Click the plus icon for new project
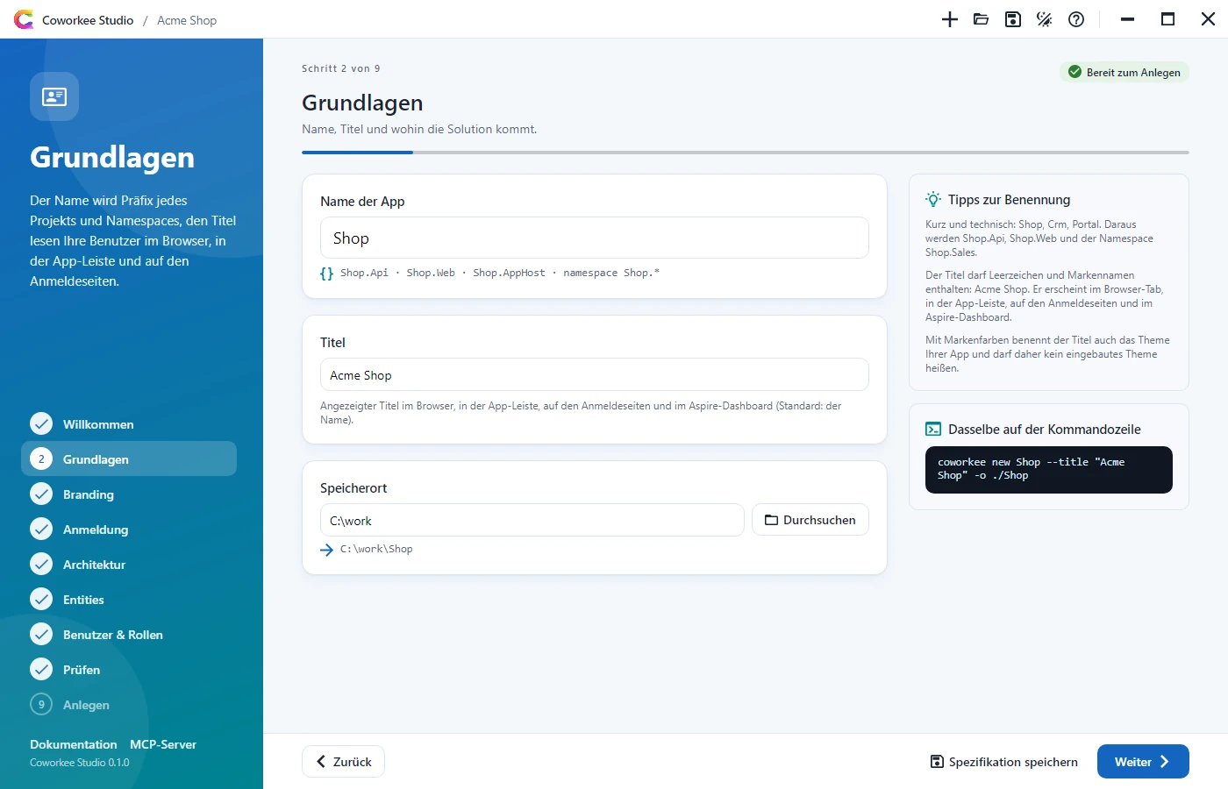Viewport: 1228px width, 789px height. click(950, 19)
